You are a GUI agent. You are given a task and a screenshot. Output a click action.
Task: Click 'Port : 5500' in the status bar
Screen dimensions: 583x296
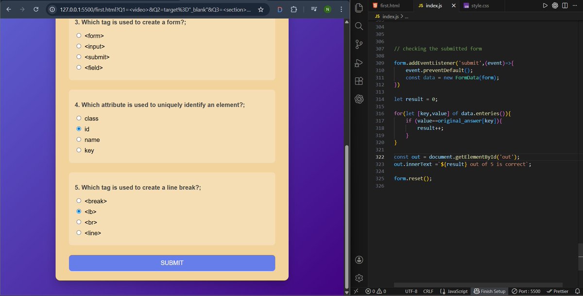(526, 291)
